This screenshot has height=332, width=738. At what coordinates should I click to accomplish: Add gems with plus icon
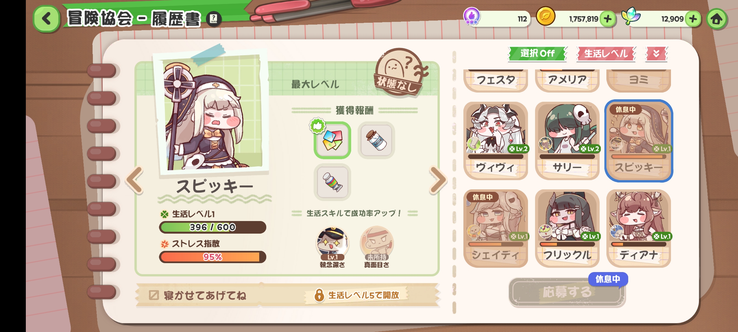tap(693, 19)
